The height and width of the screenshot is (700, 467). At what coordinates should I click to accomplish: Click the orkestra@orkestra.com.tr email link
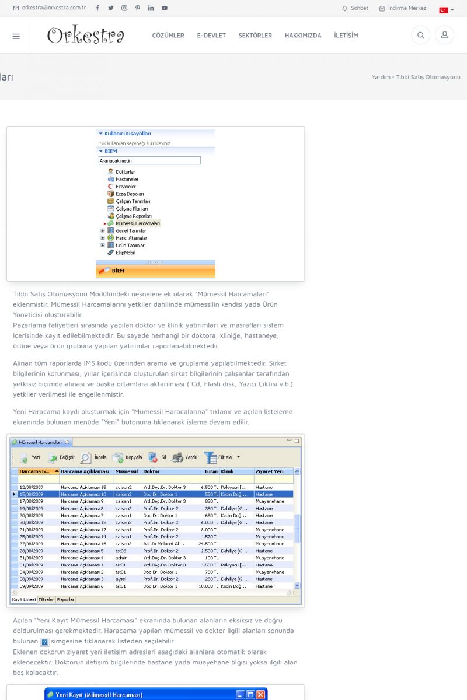point(49,8)
